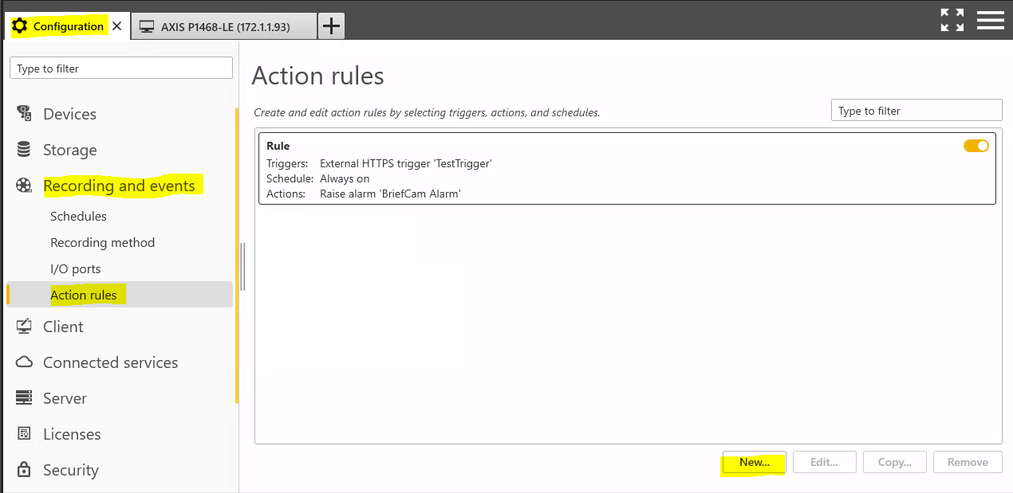Select Recording method item
Screen dimensions: 1013x493
102,242
